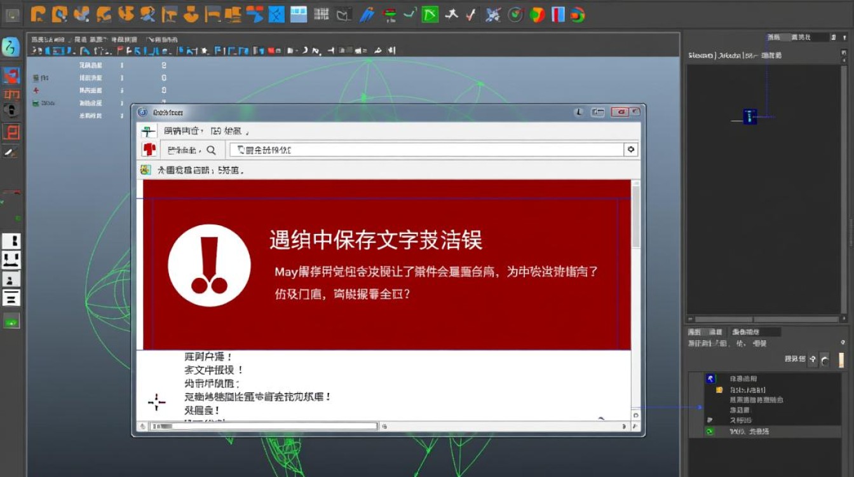Click the red shirt icon in the dialog toolbar
The image size is (854, 477).
tap(149, 149)
